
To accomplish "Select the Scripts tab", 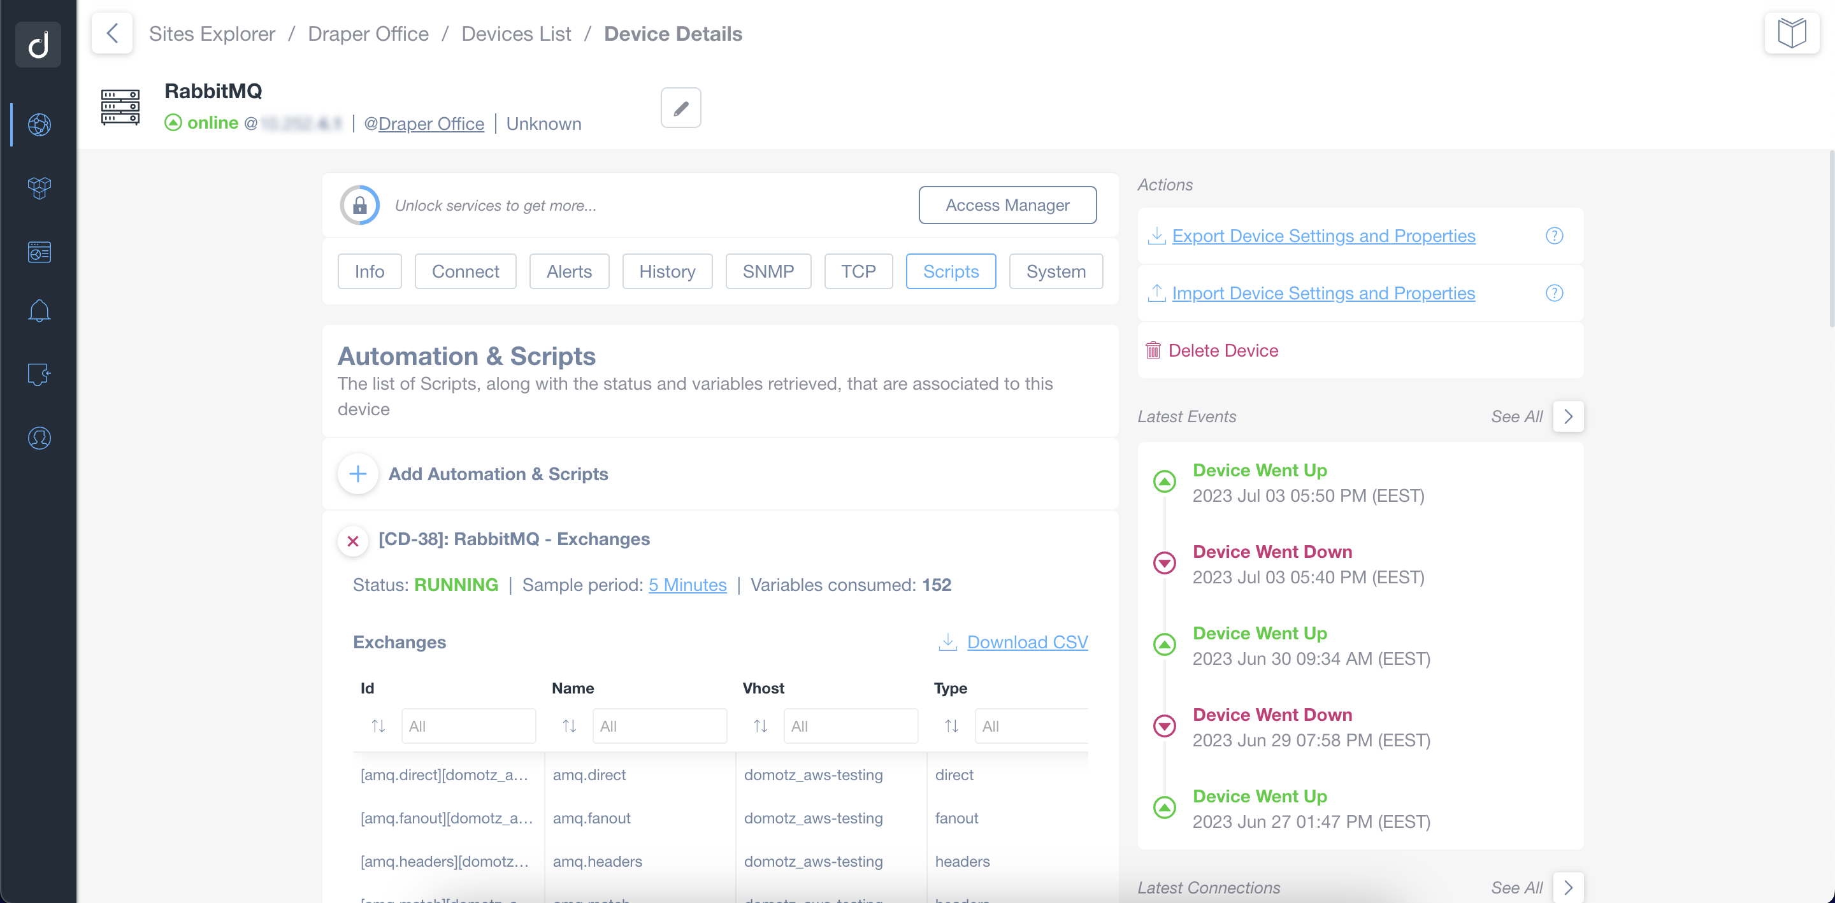I will (x=950, y=271).
